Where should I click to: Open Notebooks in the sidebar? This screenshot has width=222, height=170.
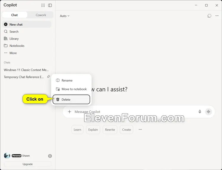(x=26, y=46)
